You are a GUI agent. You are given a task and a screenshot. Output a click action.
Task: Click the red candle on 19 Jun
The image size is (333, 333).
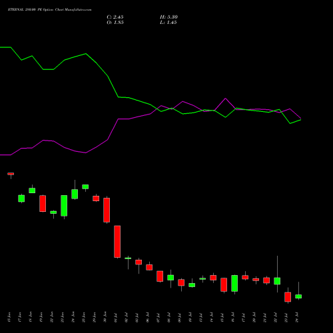(43, 204)
